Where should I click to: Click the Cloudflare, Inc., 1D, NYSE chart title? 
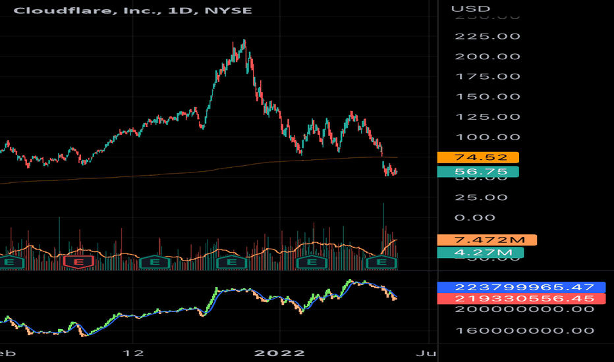point(132,10)
